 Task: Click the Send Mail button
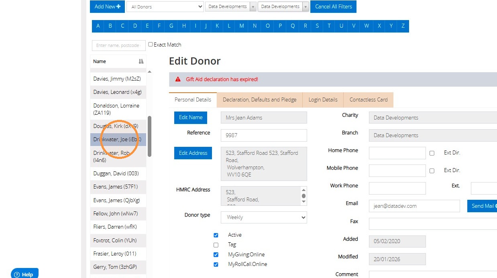482,206
